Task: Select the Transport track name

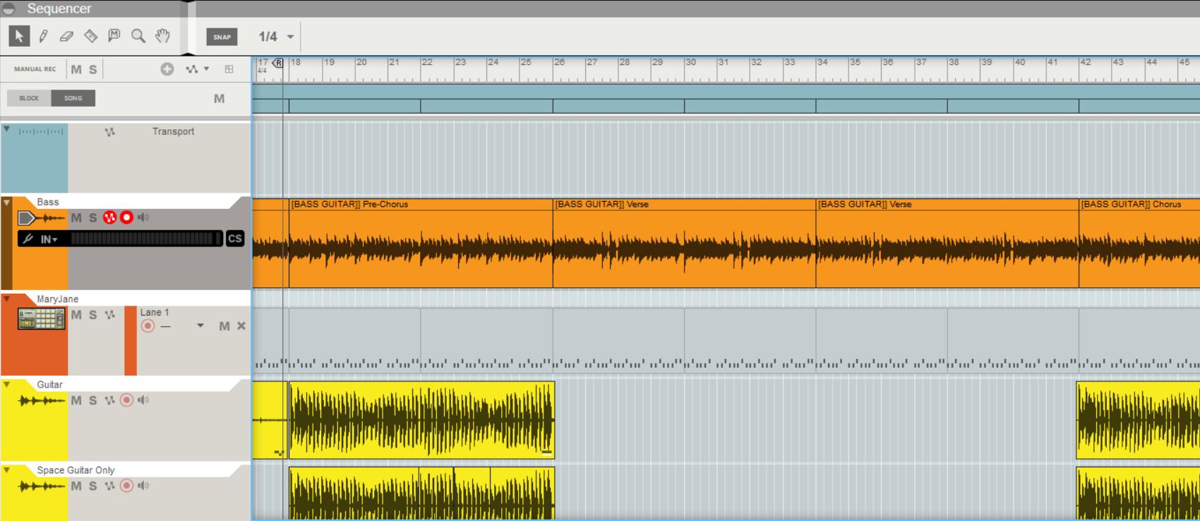Action: click(173, 131)
